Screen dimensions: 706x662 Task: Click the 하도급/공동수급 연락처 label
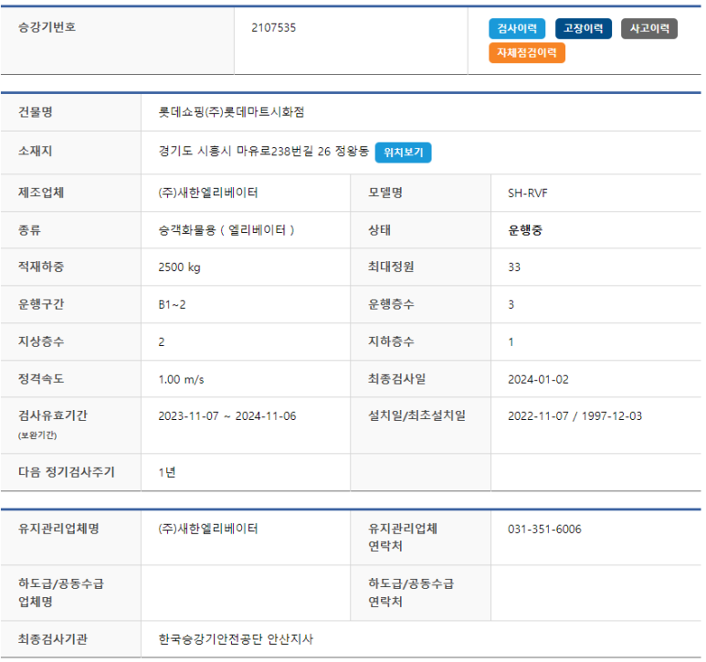(x=411, y=593)
